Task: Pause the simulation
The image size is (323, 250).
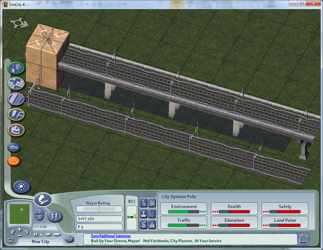Action: click(x=36, y=234)
